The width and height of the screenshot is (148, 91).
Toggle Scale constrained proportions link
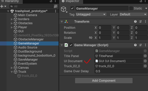pyautogui.click(x=91, y=38)
